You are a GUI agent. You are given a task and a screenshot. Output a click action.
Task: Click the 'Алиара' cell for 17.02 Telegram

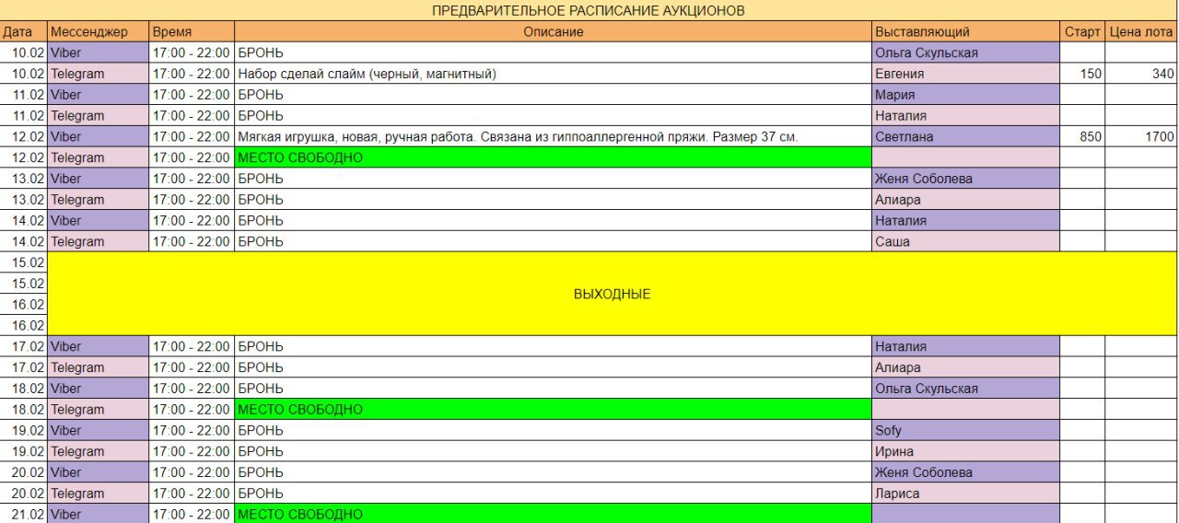click(x=966, y=367)
